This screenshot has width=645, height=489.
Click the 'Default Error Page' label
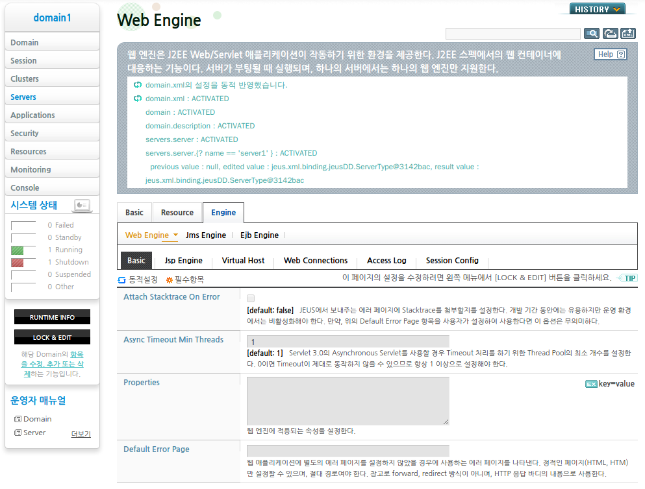point(157,449)
